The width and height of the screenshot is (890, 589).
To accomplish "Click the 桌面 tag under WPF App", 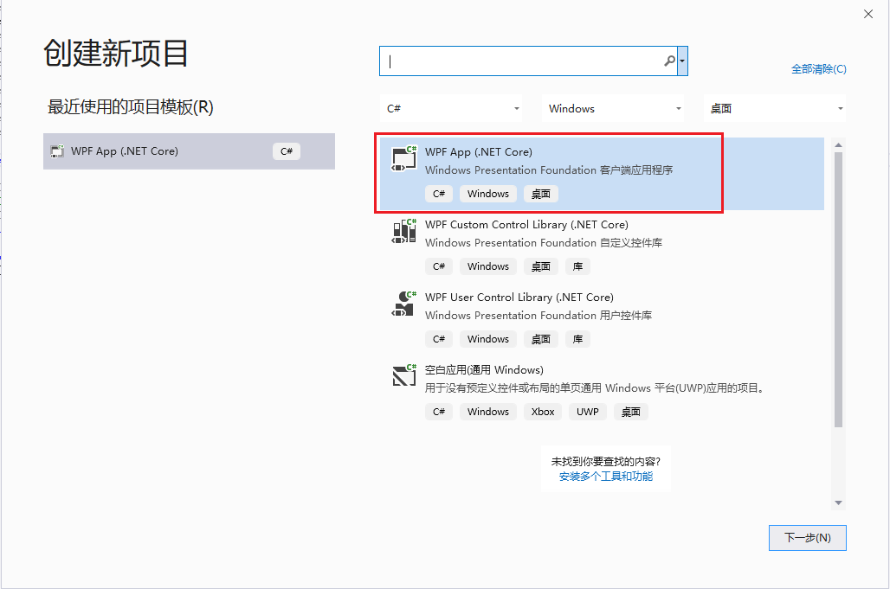I will tap(540, 194).
